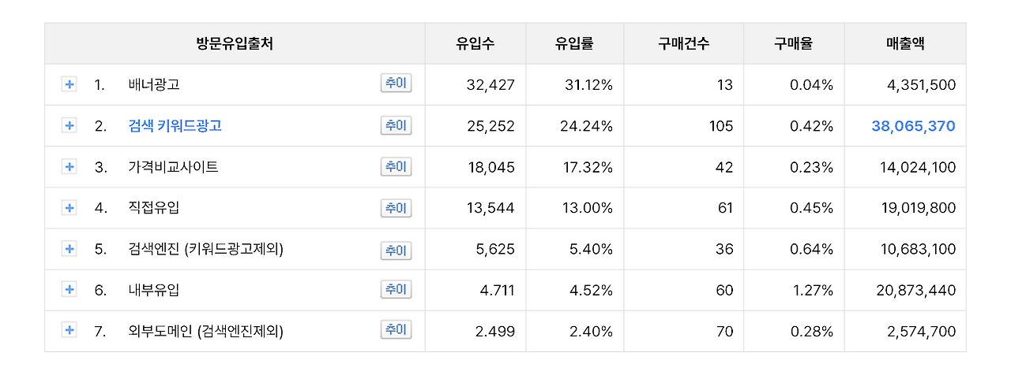
Task: Open the 추이 trend button for 검색 키워드광고
Action: [x=396, y=124]
